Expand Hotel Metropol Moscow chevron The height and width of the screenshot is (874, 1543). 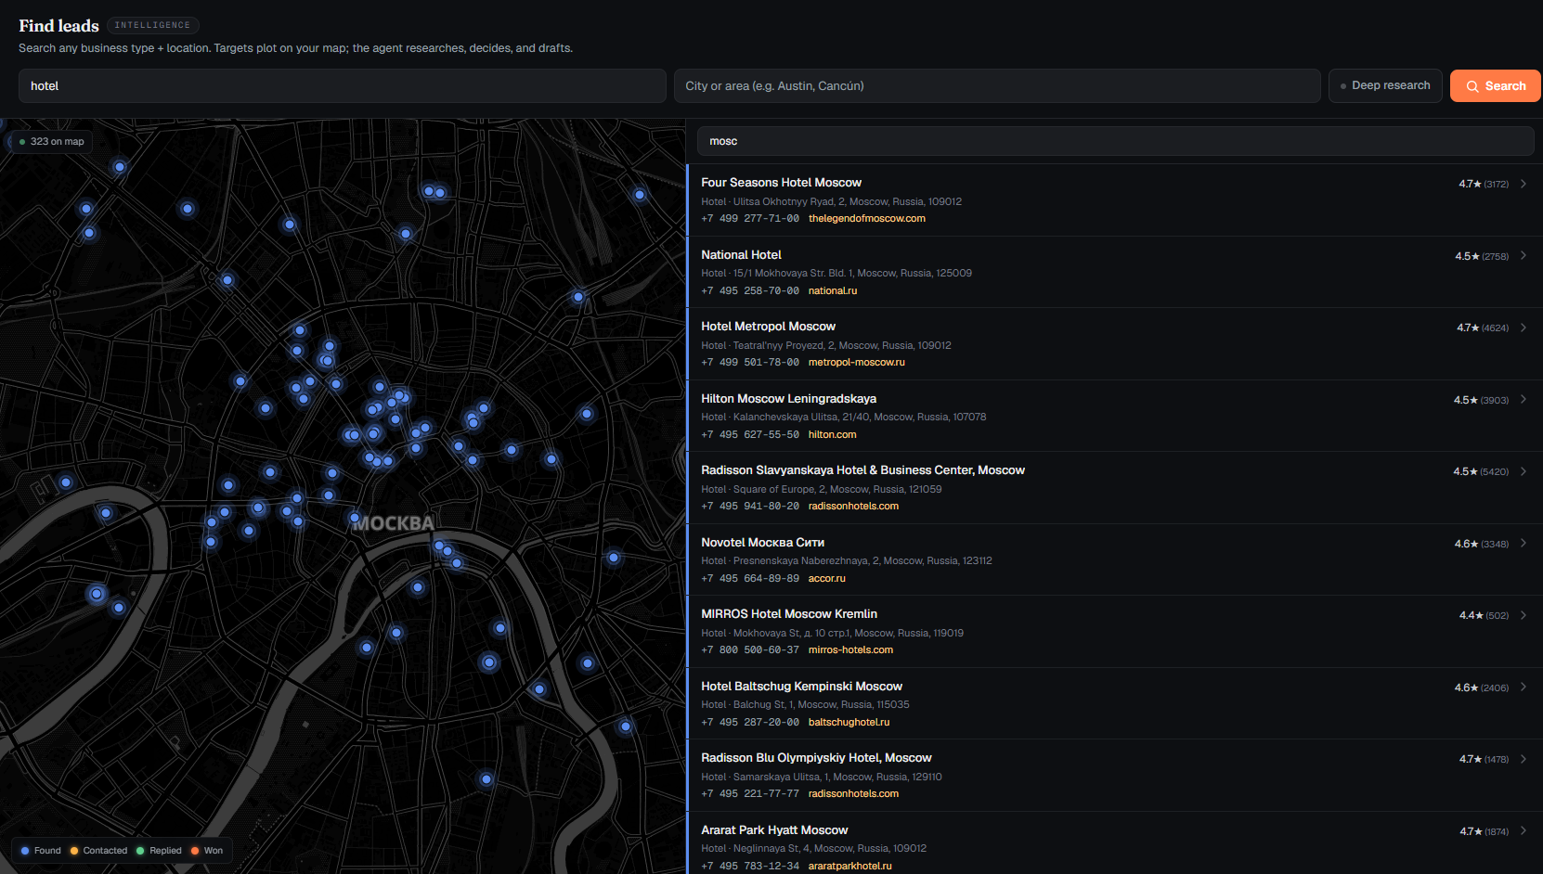[x=1524, y=328]
